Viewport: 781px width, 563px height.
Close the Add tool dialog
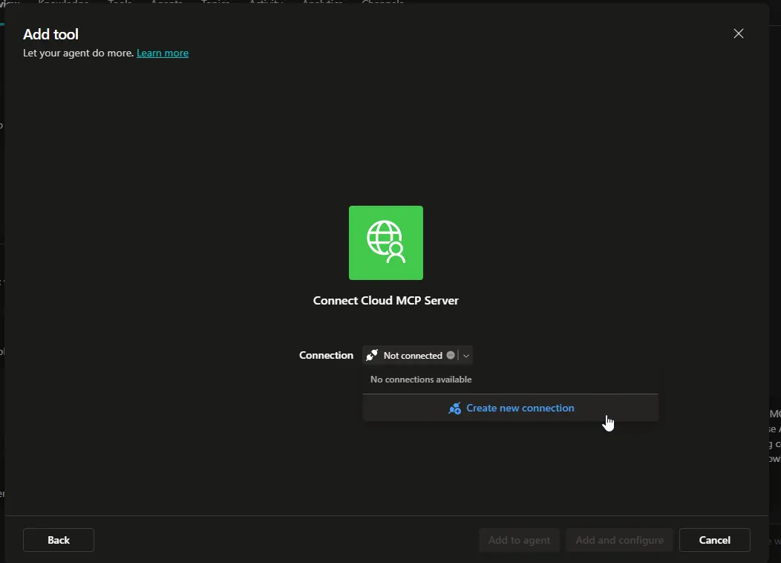(x=739, y=33)
